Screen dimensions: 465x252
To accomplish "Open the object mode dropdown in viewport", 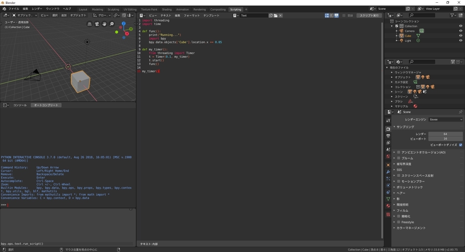I will click(x=25, y=16).
